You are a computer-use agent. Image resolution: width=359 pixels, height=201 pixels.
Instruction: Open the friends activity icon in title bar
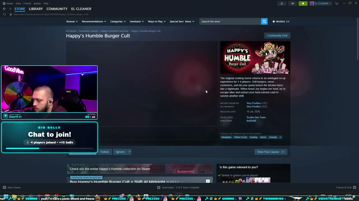282,3
